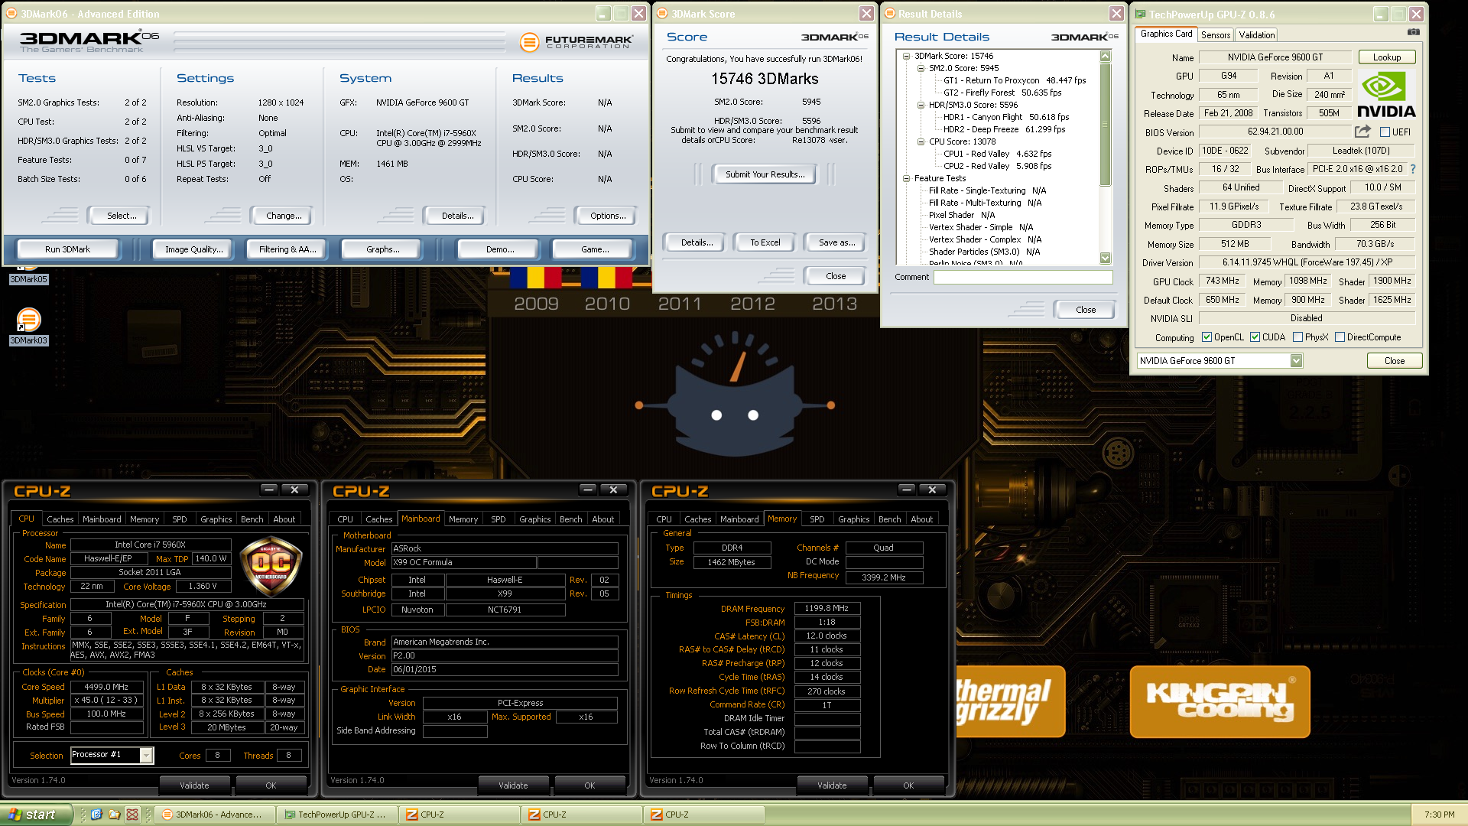Click the scroll-down arrow in the Result Details tree

tap(1105, 259)
